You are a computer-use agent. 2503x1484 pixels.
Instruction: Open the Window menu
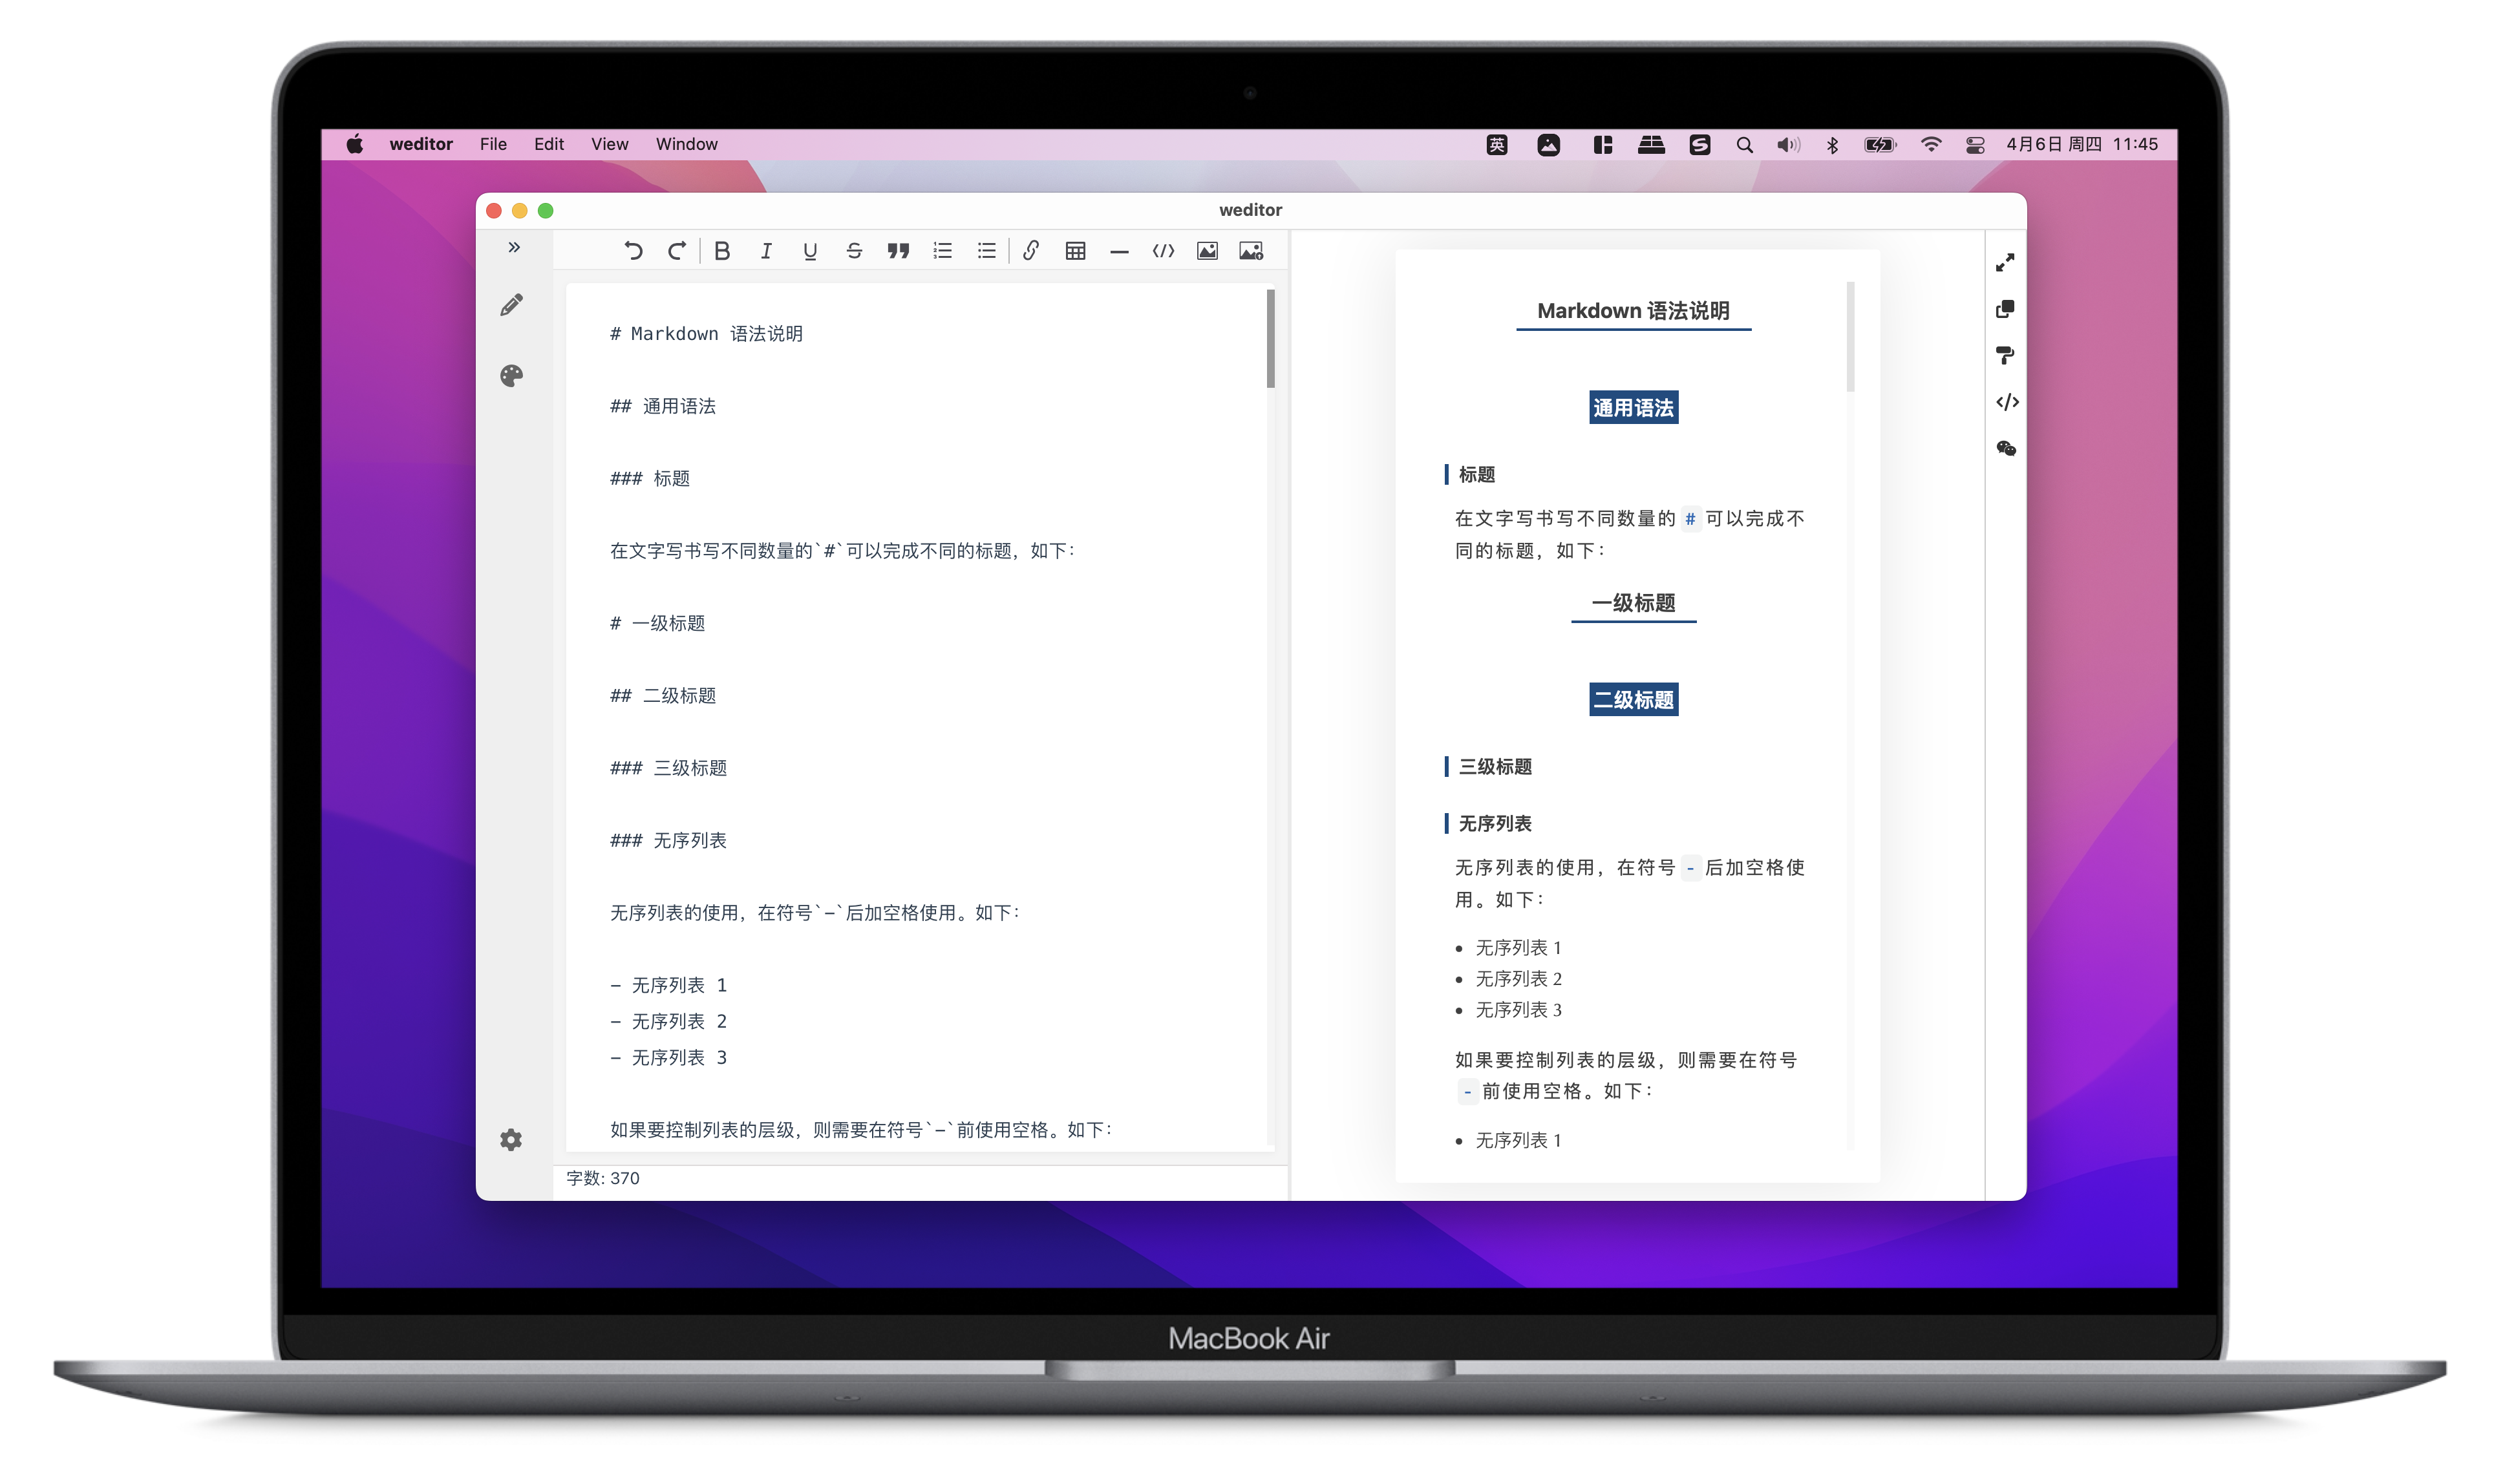[687, 144]
